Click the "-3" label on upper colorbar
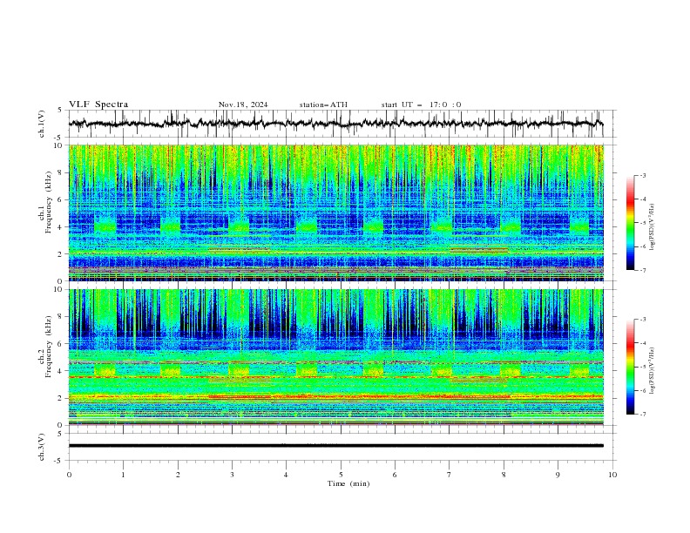 click(x=642, y=175)
